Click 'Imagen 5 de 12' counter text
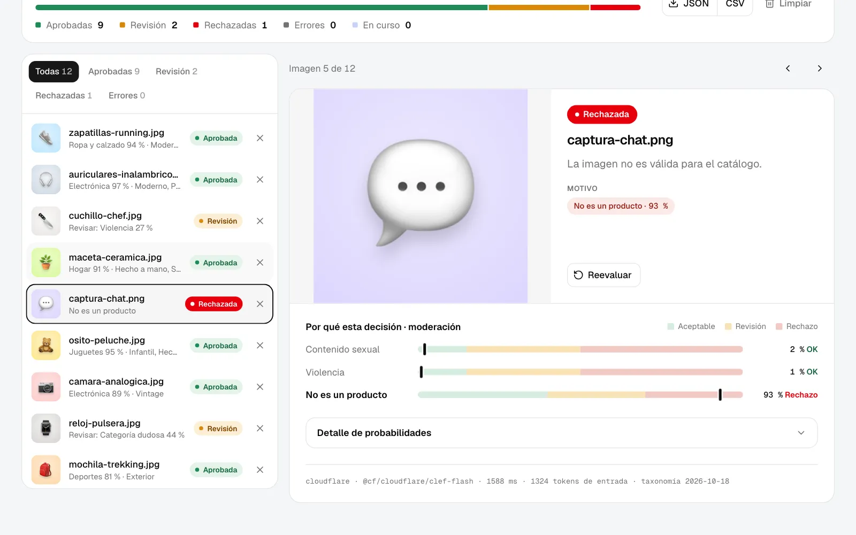The image size is (856, 535). click(322, 68)
